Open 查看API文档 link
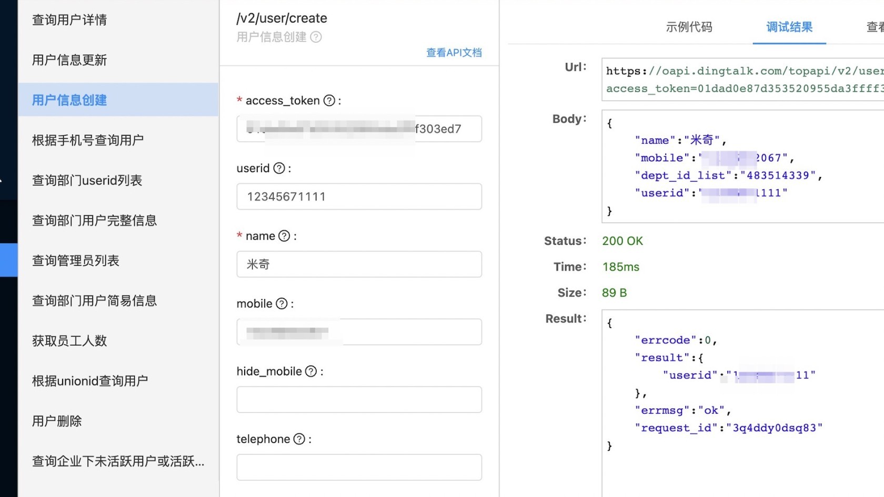Viewport: 884px width, 497px height. (x=454, y=53)
